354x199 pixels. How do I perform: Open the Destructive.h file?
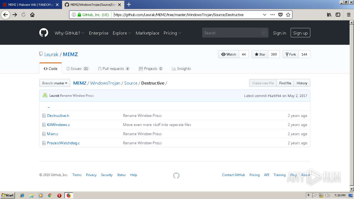58,116
